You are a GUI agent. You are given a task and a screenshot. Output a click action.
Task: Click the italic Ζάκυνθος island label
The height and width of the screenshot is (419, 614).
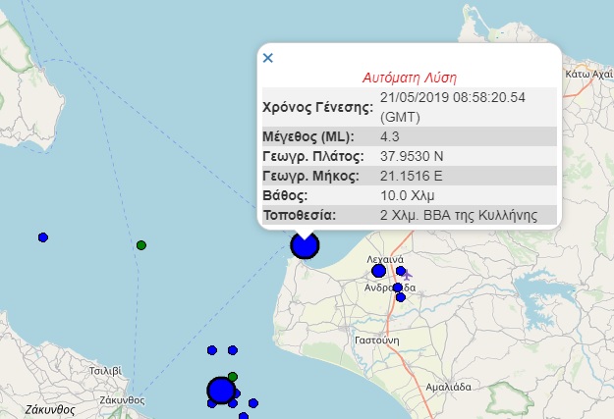[x=45, y=405]
